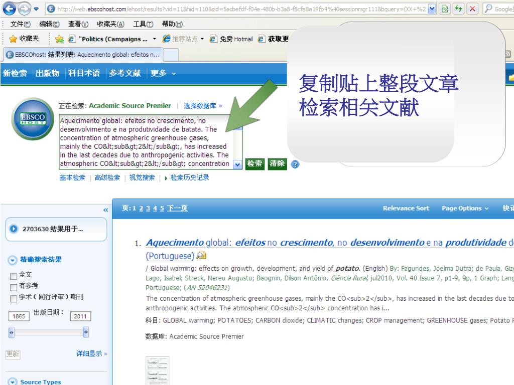514x385 pixels.
Task: Open the 查看(V) menu
Action: (78, 24)
